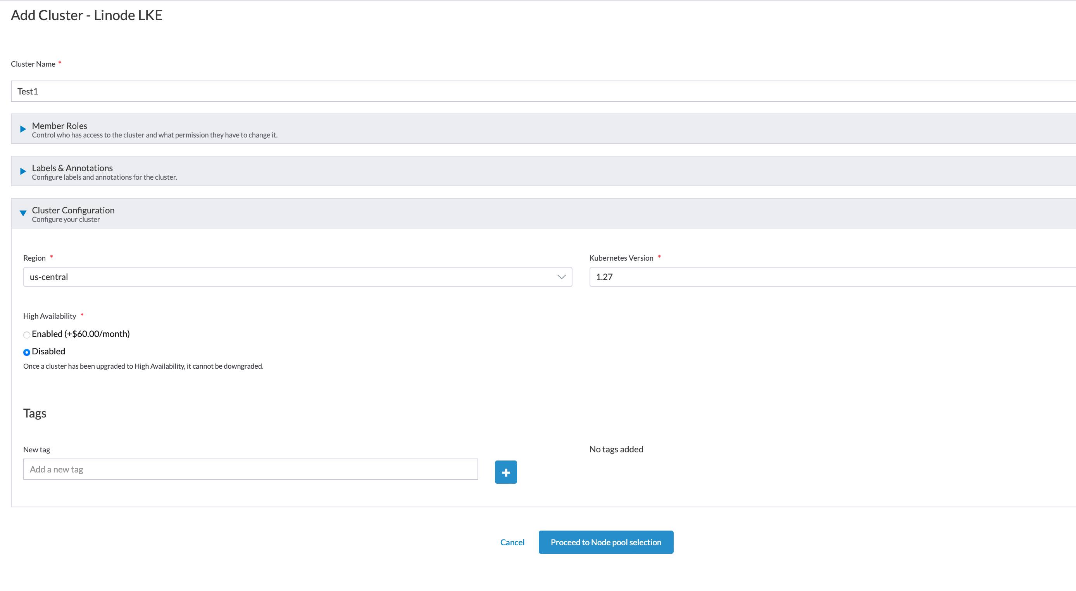Image resolution: width=1076 pixels, height=591 pixels.
Task: Click the Tags section heading
Action: coord(35,413)
